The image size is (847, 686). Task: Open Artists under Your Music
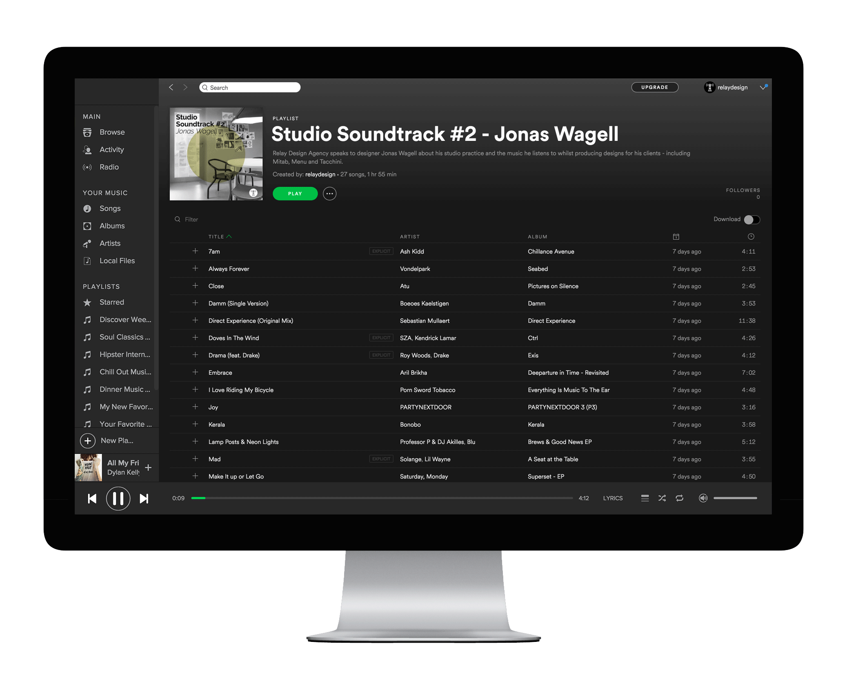[110, 243]
